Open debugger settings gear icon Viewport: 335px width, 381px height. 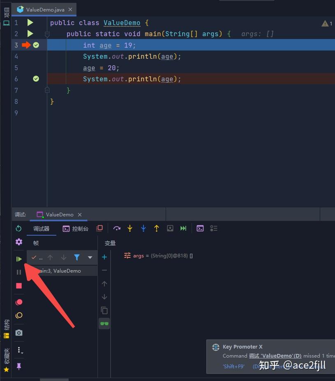[19, 242]
